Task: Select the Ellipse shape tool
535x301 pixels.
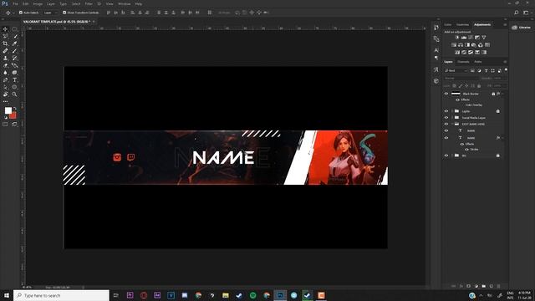Action: coord(15,87)
